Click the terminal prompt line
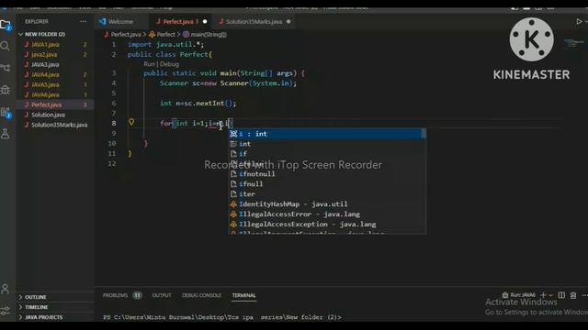The height and width of the screenshot is (330, 588). tap(222, 317)
